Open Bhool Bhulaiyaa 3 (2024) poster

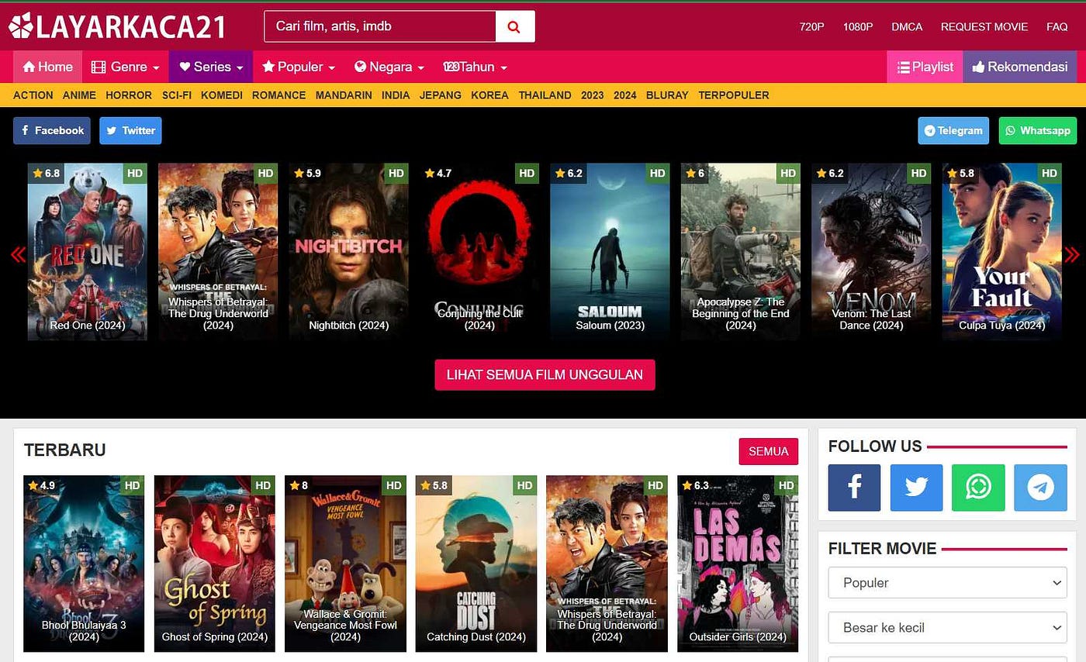(84, 564)
